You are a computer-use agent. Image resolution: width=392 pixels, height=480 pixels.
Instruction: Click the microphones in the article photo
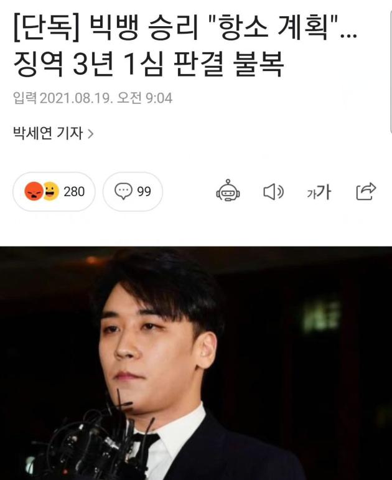[92, 444]
